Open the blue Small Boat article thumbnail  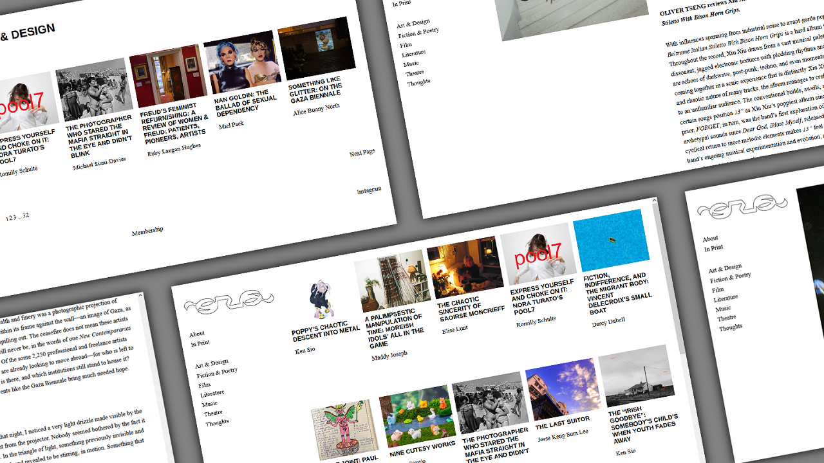612,241
